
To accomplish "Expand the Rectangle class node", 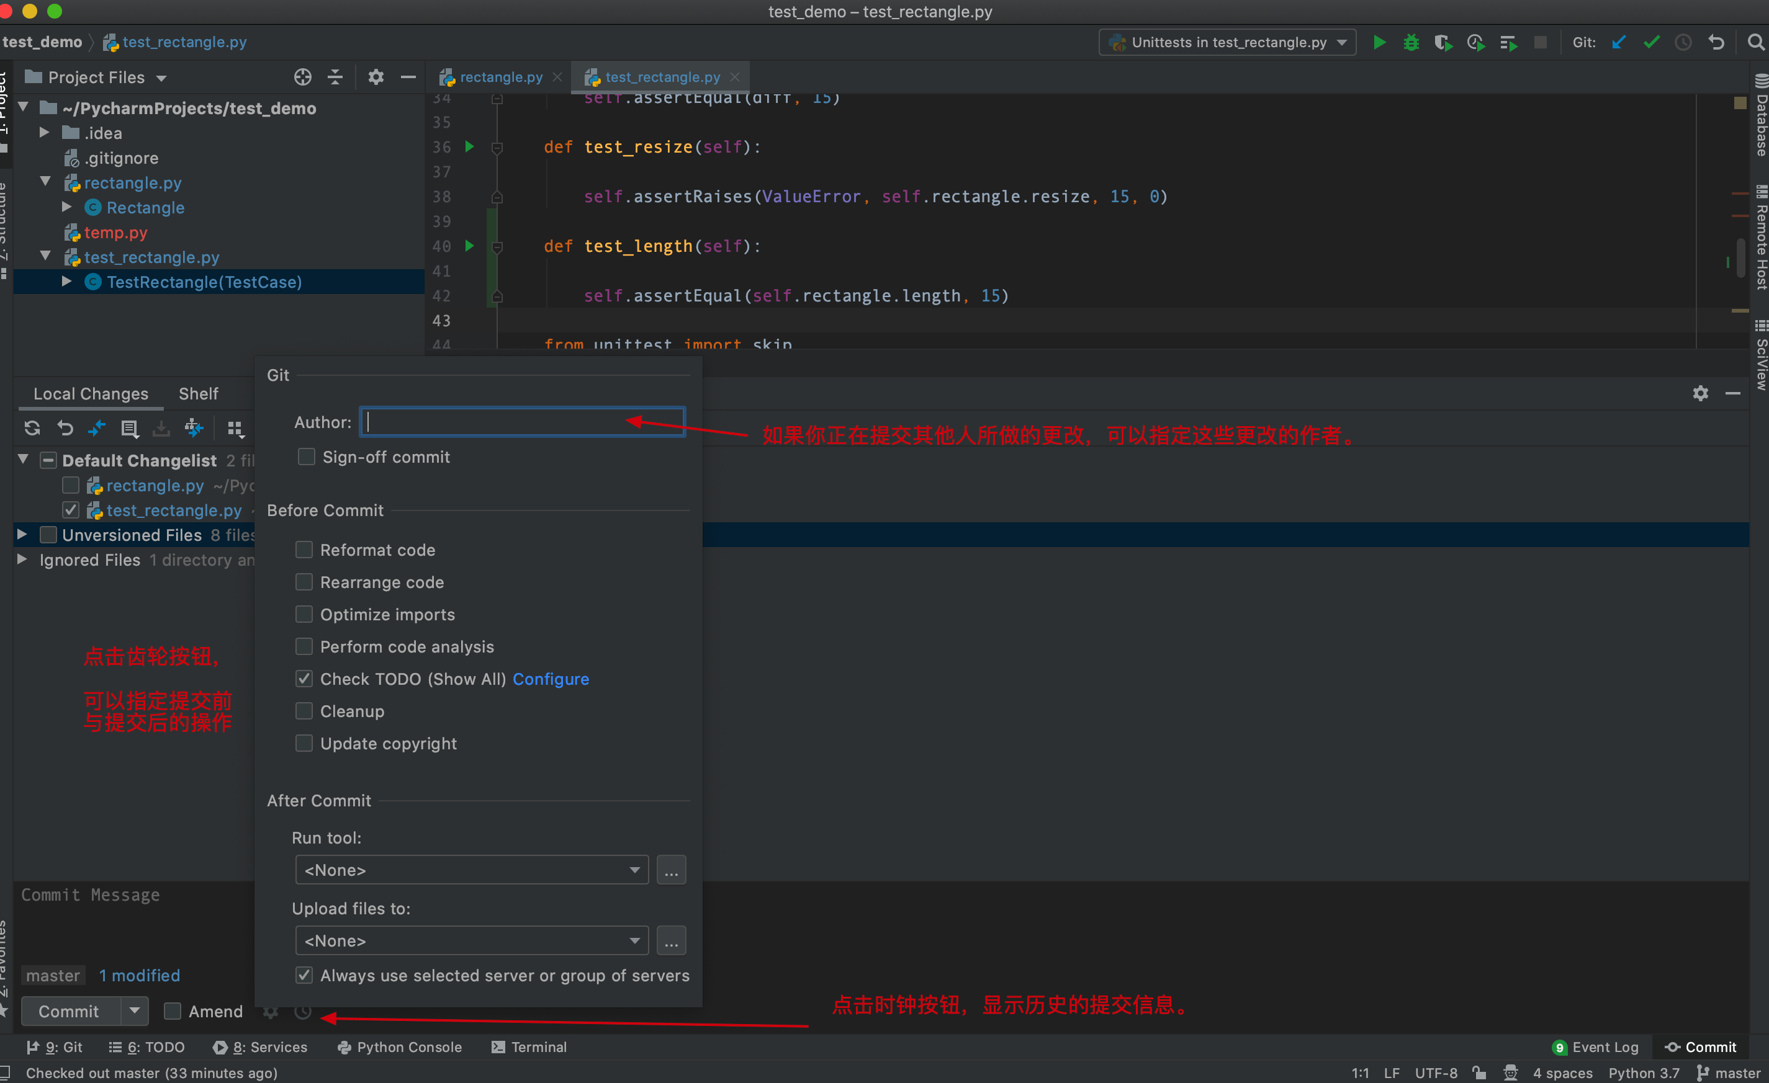I will coord(67,207).
